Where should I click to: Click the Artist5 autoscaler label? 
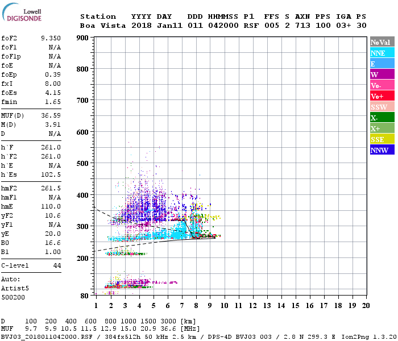pyautogui.click(x=15, y=289)
